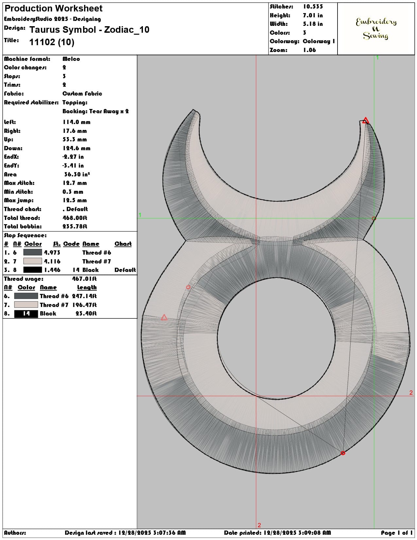Click the Down value 124.6 mm
This screenshot has width=417, height=540.
coord(77,148)
